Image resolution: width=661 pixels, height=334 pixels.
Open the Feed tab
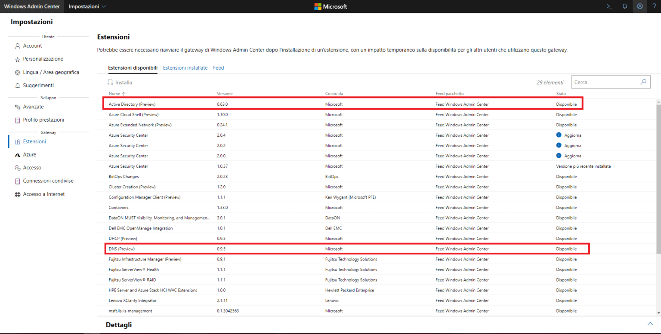[218, 67]
